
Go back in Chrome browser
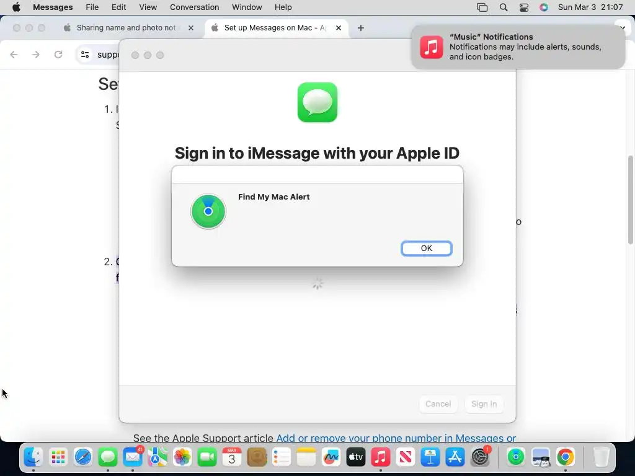click(x=14, y=55)
